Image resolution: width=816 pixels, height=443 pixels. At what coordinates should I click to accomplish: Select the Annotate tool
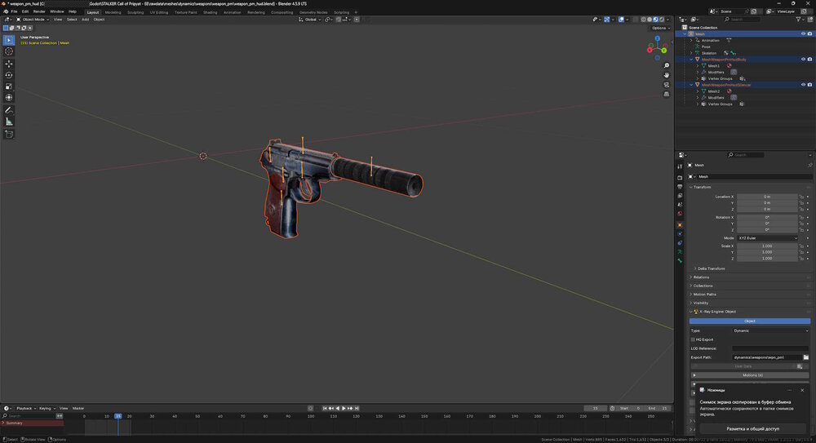point(9,110)
